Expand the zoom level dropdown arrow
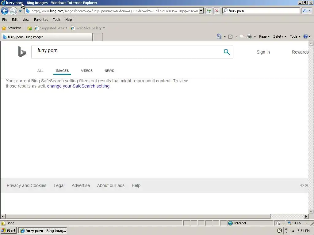Screen dimensions: 314x235 (x=306, y=223)
